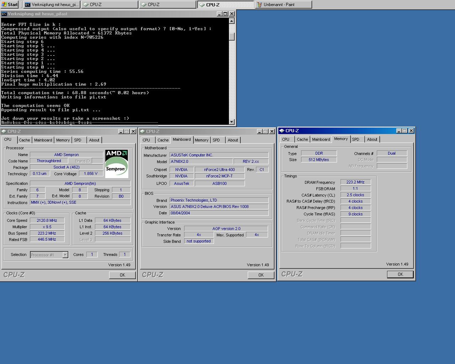Select first CPU-Z taskbar button

click(110, 4)
